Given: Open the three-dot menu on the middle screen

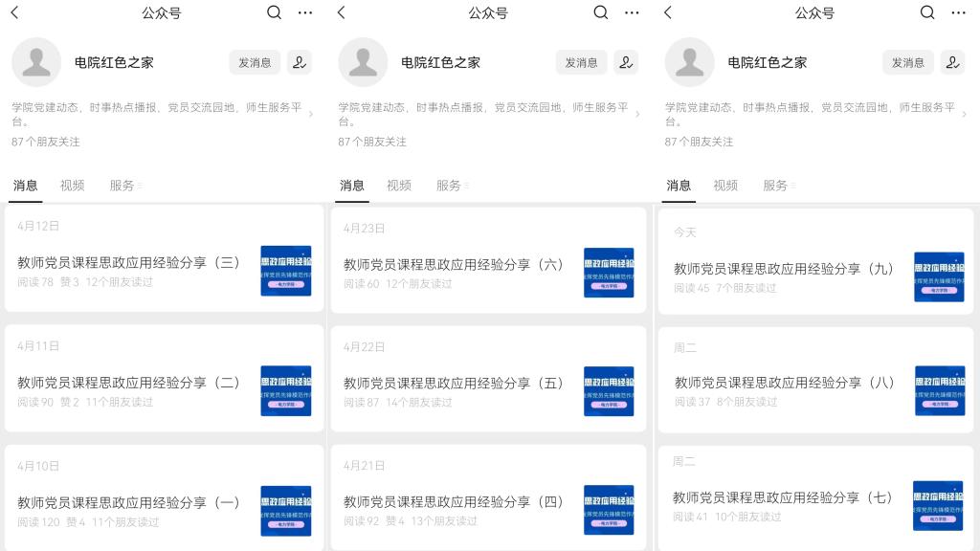Looking at the screenshot, I should click(x=632, y=12).
